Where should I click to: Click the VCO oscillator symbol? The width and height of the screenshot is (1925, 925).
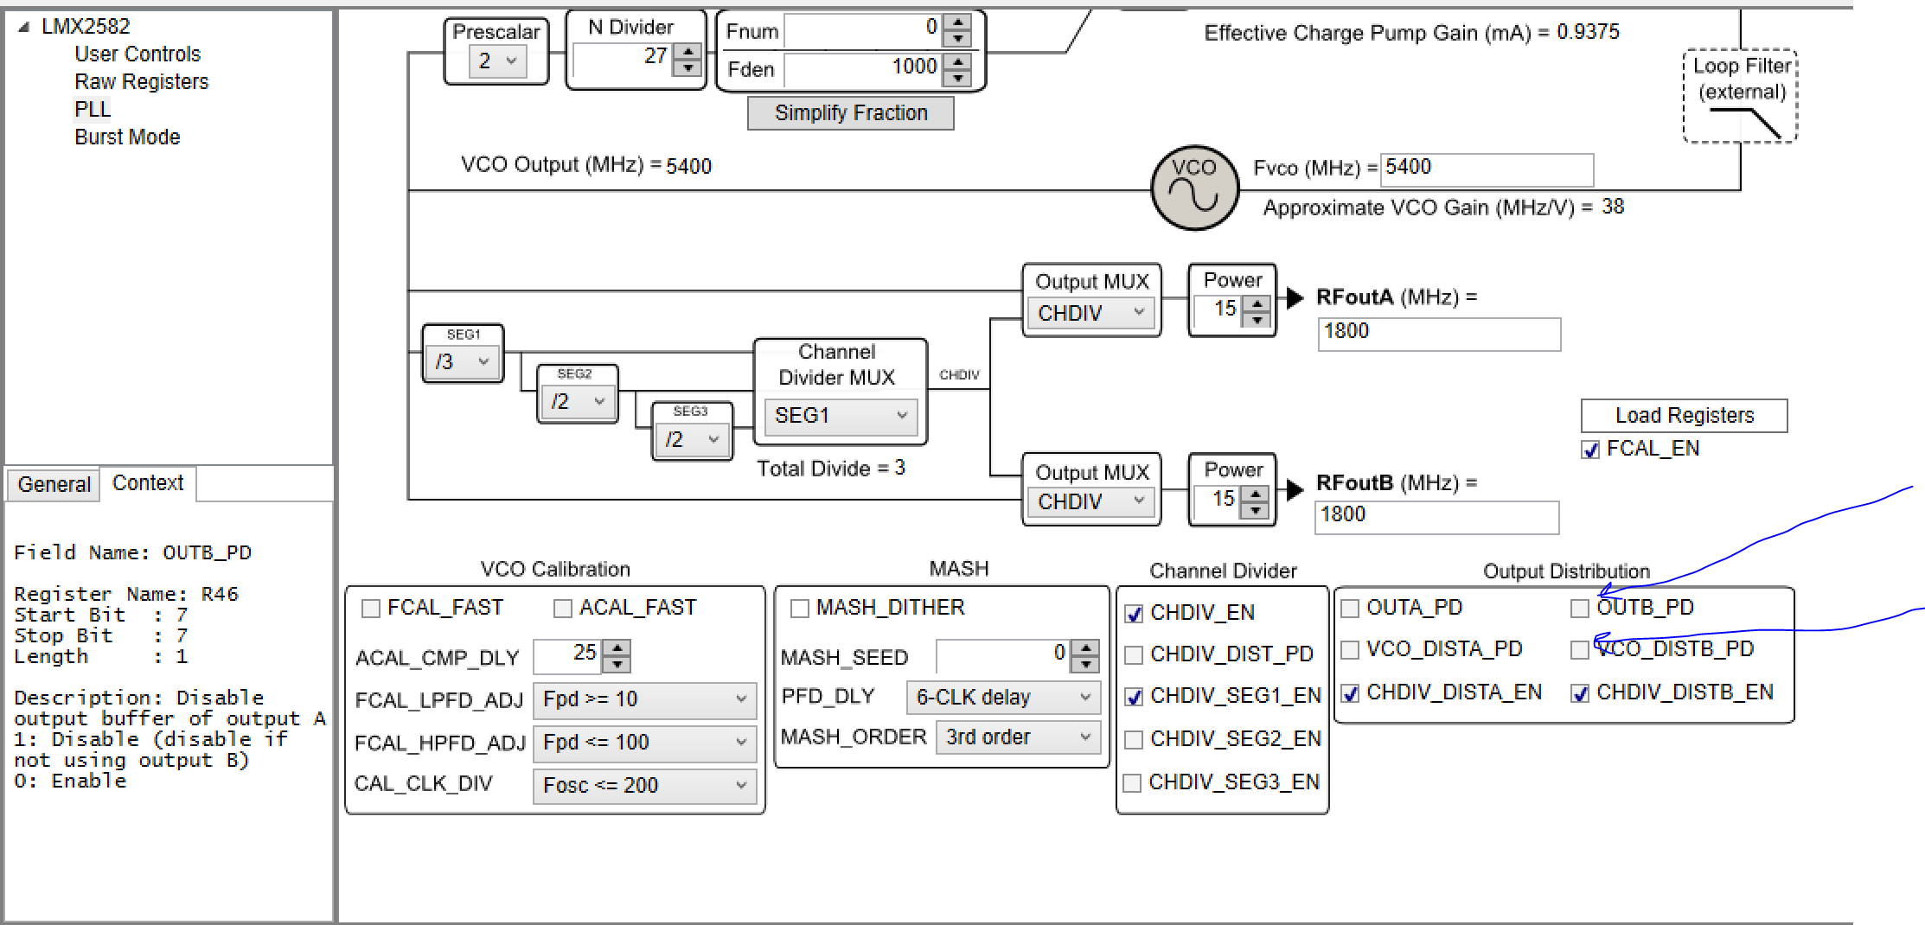coord(1195,188)
